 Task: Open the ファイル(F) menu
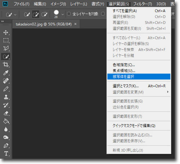coord(22,4)
